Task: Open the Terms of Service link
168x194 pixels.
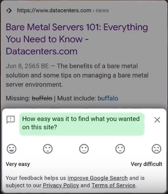Action: point(114,186)
